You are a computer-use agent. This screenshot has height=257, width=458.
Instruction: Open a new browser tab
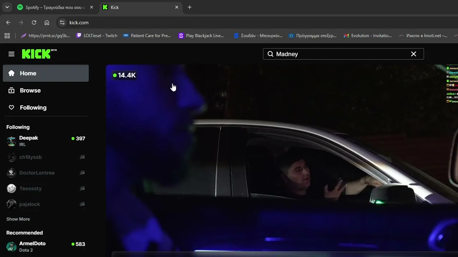tap(190, 7)
